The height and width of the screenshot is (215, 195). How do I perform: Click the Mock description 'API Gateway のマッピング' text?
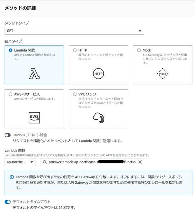tap(165, 59)
